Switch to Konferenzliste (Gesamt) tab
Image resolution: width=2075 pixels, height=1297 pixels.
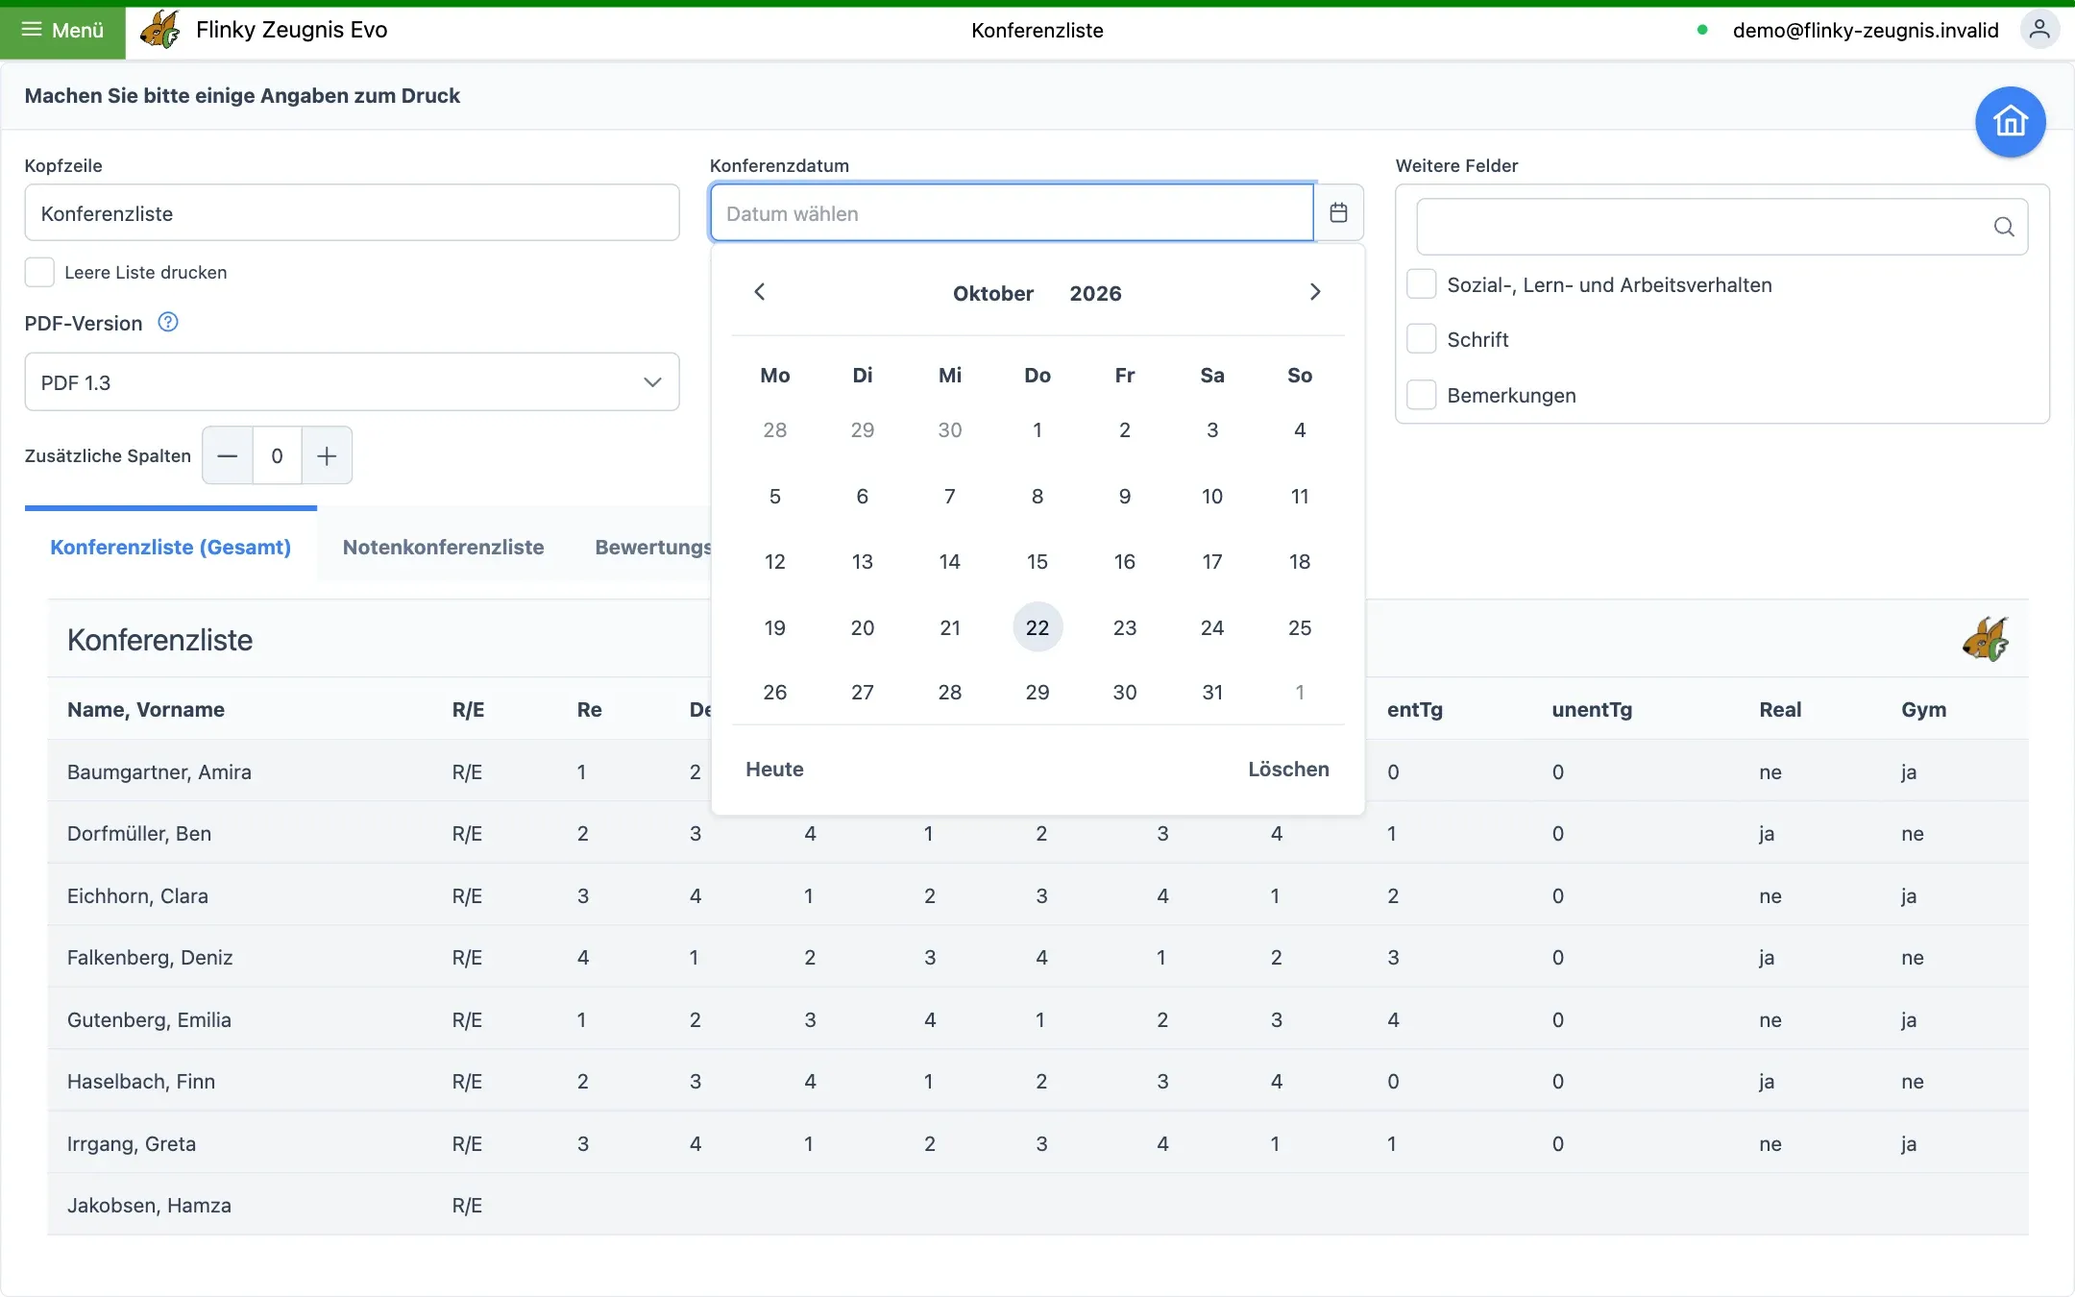170,547
